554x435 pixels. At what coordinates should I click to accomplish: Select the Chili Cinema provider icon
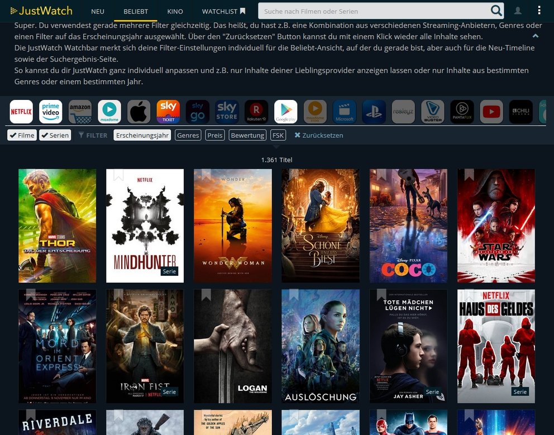(x=521, y=112)
